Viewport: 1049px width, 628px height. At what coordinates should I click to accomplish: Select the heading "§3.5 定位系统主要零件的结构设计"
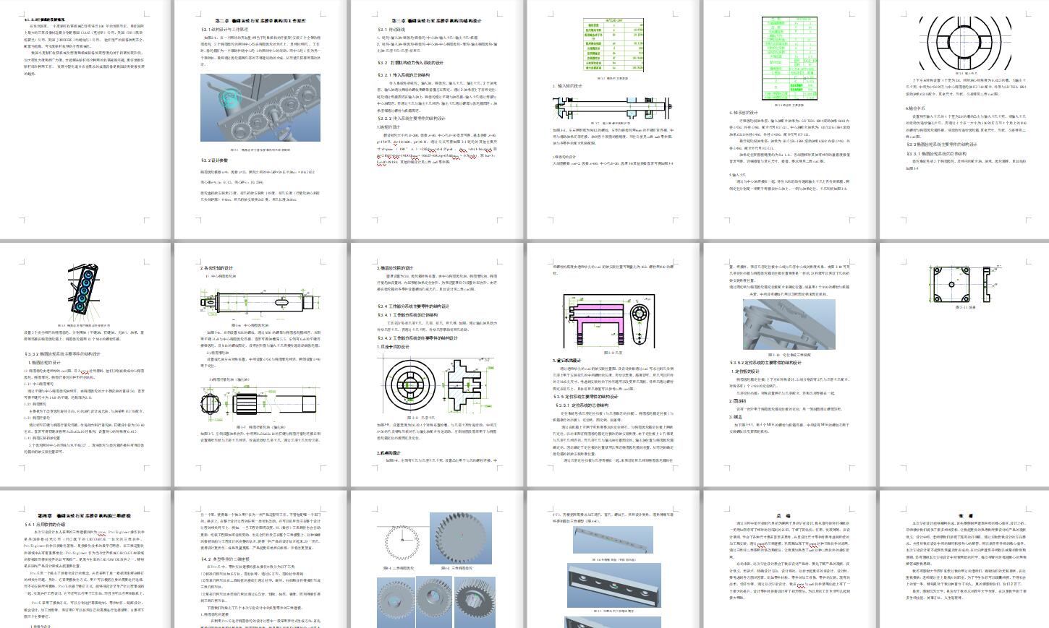(x=586, y=396)
